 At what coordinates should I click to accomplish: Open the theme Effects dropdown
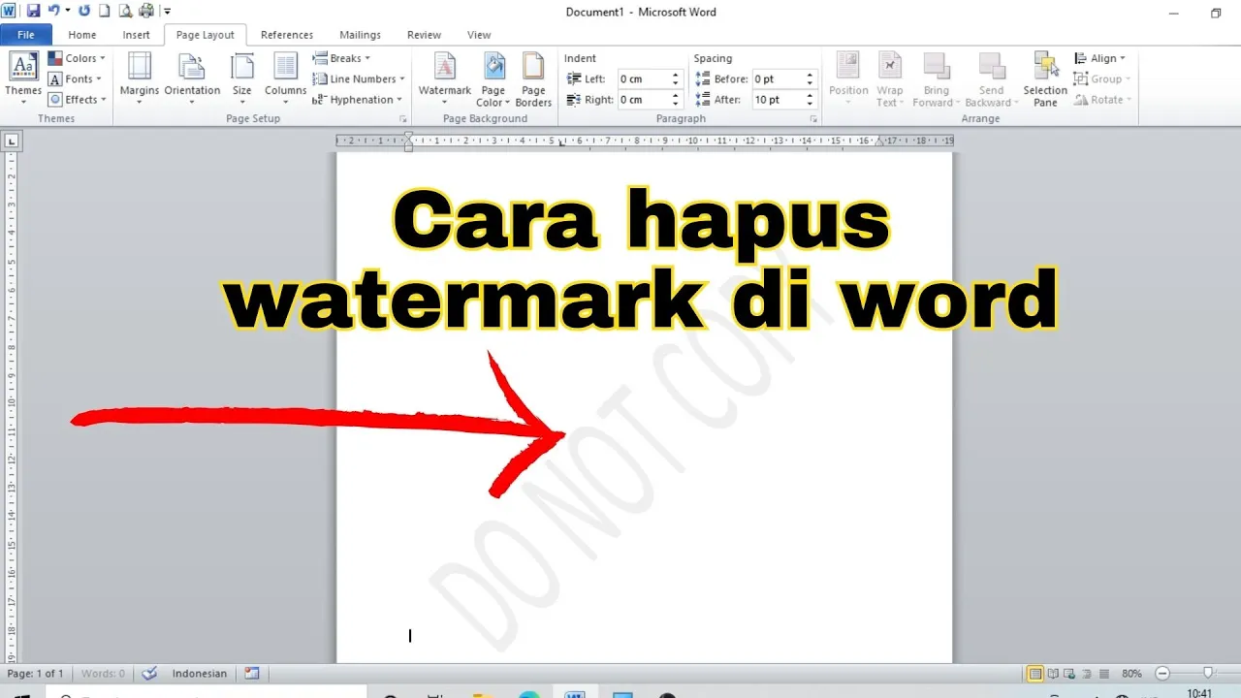point(77,99)
